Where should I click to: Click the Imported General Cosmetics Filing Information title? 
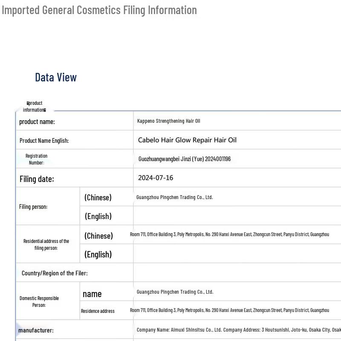(x=99, y=10)
